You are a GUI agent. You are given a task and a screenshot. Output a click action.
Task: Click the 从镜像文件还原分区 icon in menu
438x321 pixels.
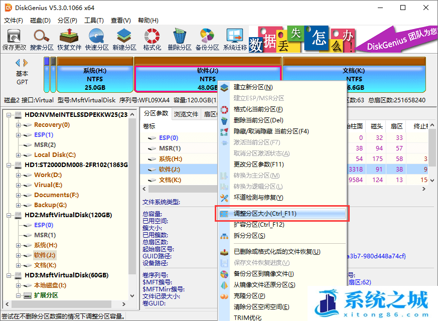pyautogui.click(x=224, y=285)
